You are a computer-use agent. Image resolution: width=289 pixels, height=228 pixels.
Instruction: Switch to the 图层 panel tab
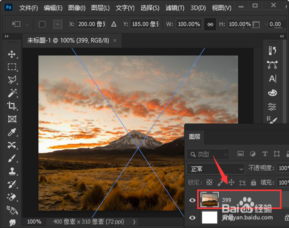[x=195, y=137]
